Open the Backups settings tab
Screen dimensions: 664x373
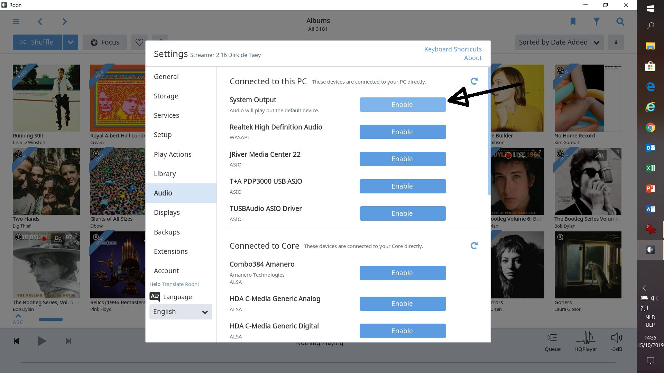181,232
